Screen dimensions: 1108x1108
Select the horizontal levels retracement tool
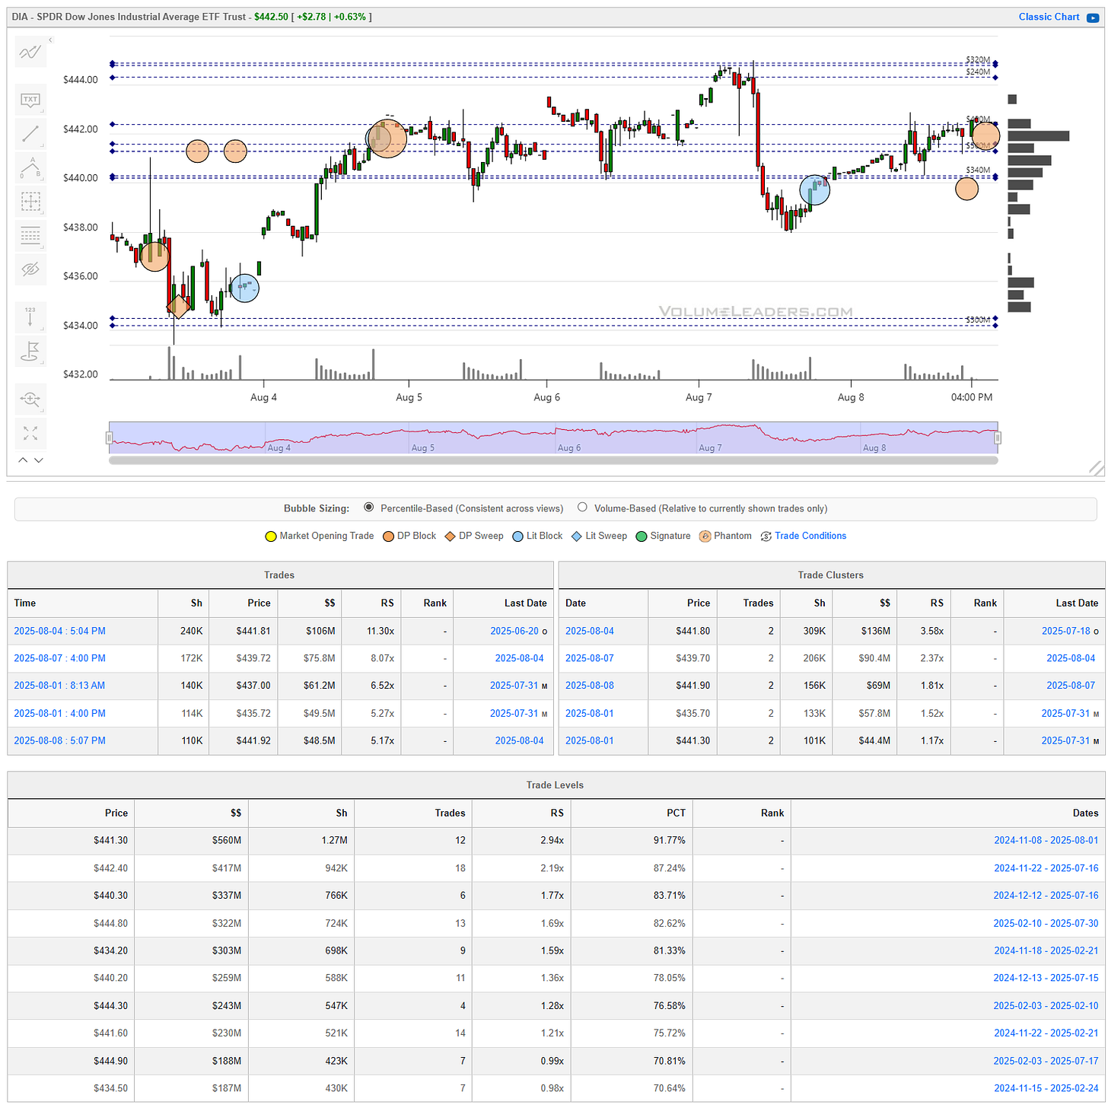[x=30, y=236]
